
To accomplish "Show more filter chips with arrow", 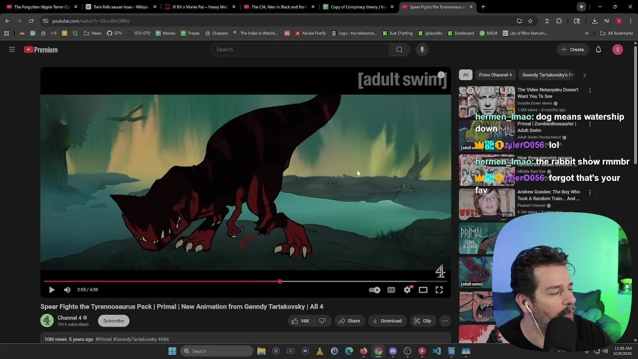I will pos(585,75).
